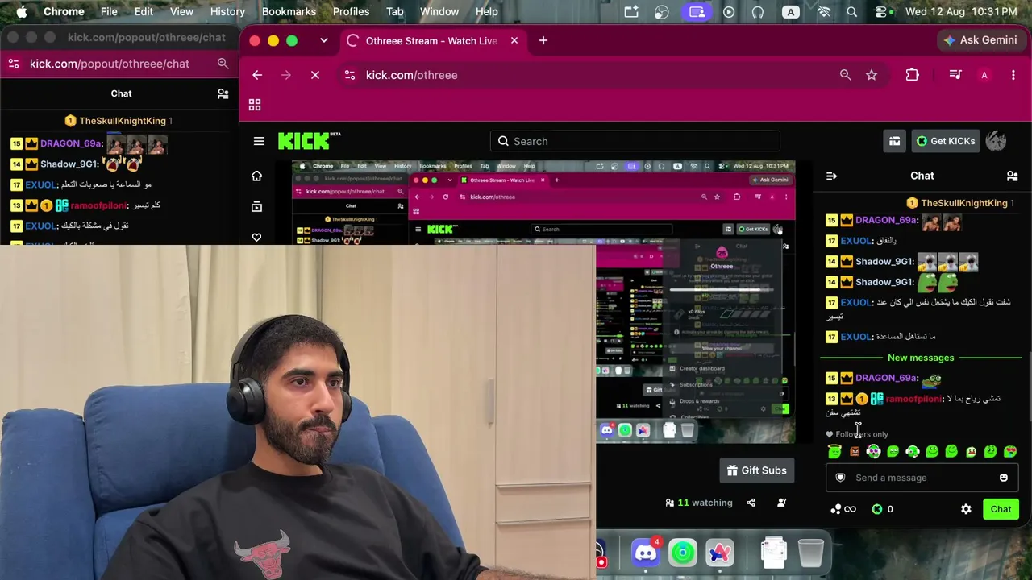
Task: Open macOS Control Center
Action: tap(883, 12)
